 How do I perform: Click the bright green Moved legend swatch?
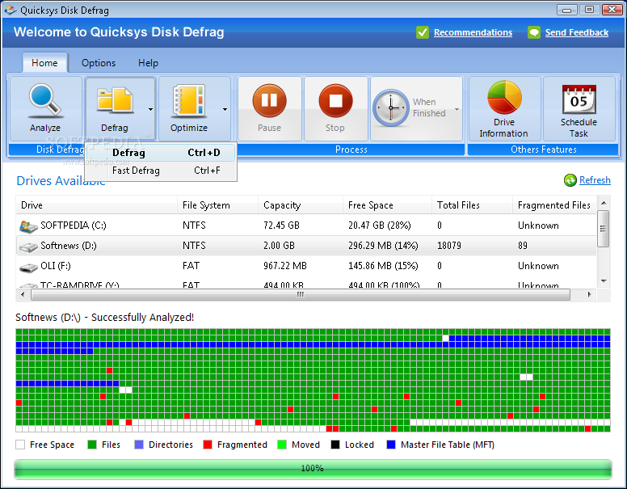pyautogui.click(x=282, y=445)
